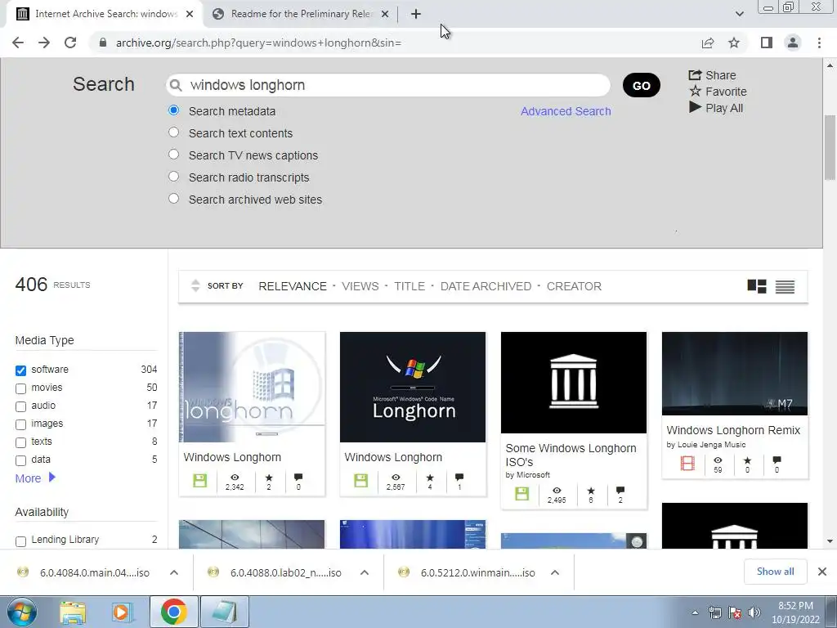Click the page vertical scrollbar thumb
Viewport: 837px width, 628px height.
pos(830,148)
